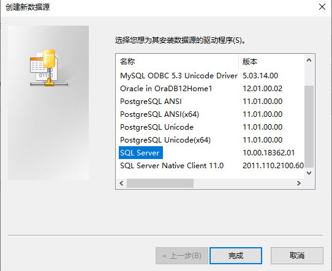The width and height of the screenshot is (332, 271).
Task: Click the horizontal scrollbar thumb
Action: click(x=160, y=183)
